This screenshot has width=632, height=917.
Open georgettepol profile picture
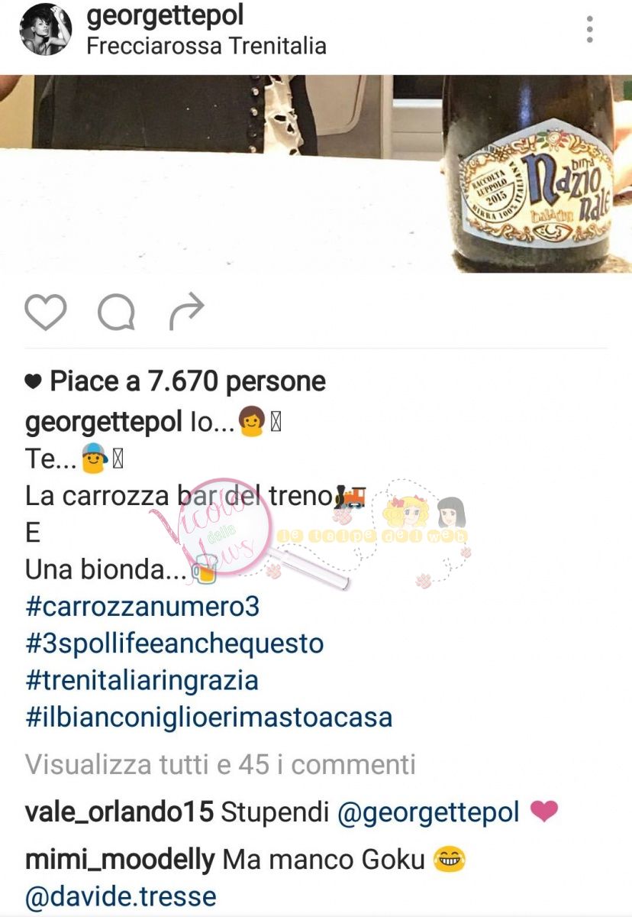(x=45, y=29)
